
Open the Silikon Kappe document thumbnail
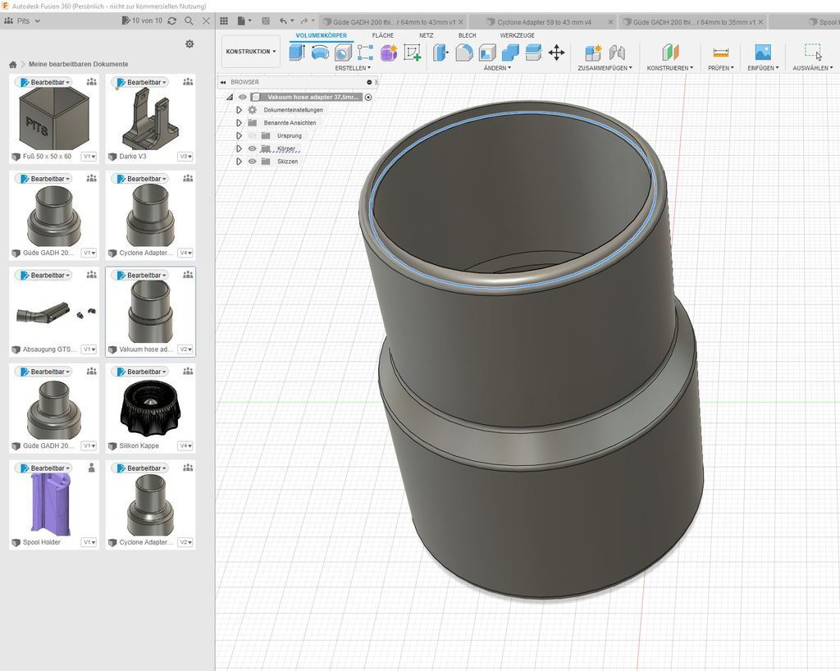150,407
